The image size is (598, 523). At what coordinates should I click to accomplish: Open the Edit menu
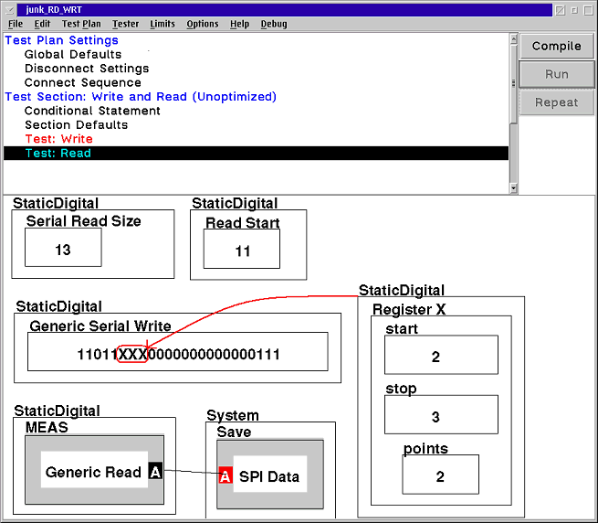coord(42,24)
